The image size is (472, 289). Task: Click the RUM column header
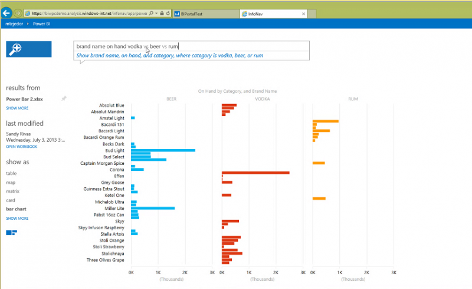point(353,99)
